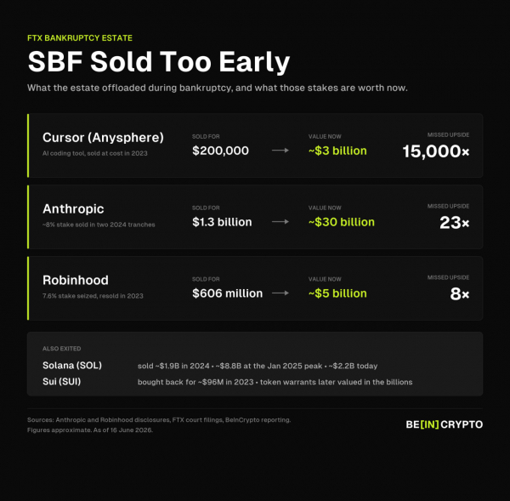
Task: Click the ~$3 billion value now
Action: click(x=337, y=151)
